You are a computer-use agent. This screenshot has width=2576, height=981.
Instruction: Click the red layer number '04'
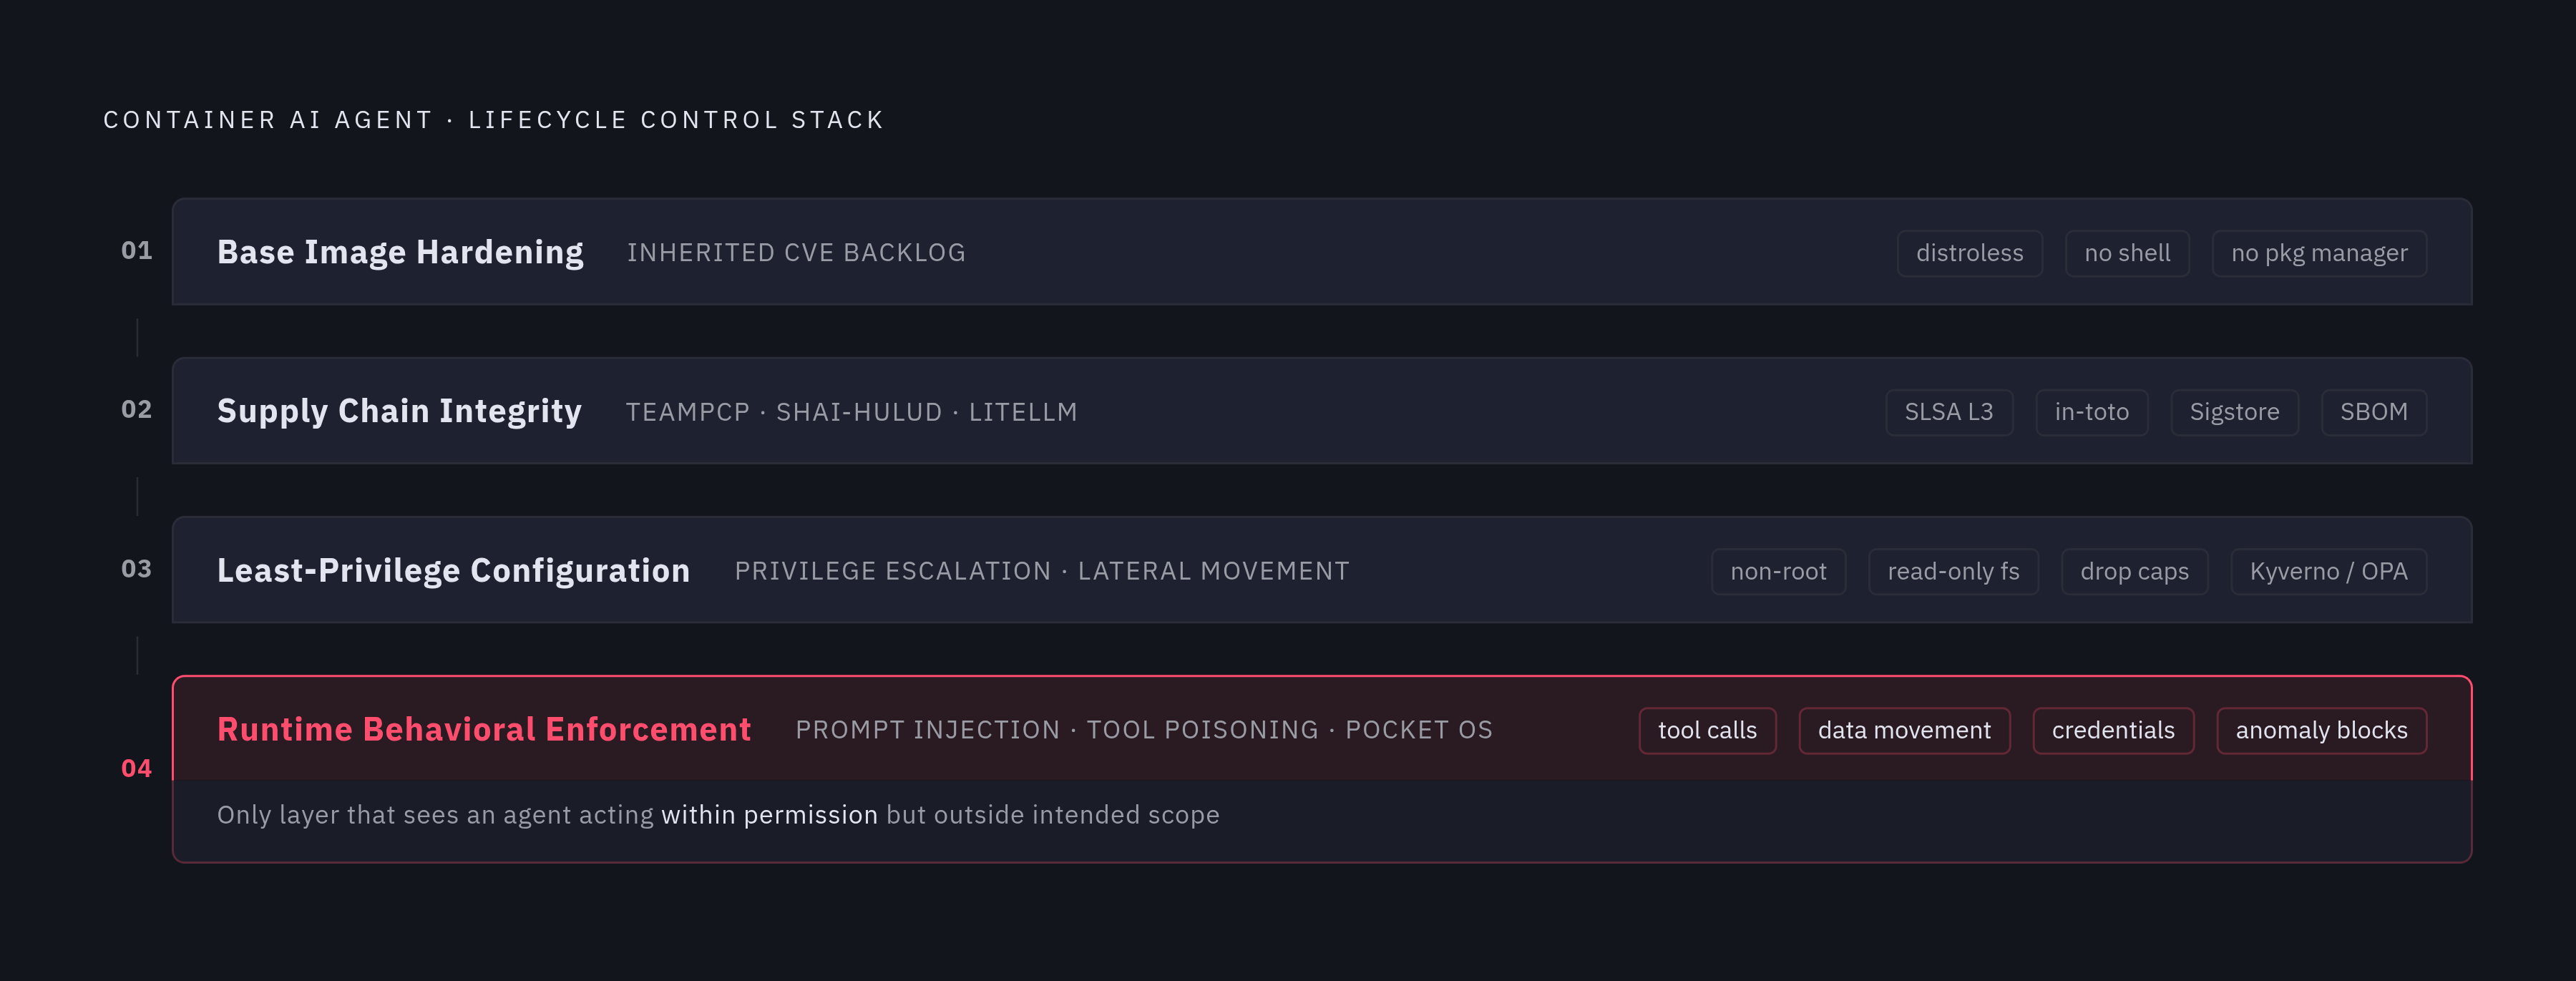pos(137,769)
